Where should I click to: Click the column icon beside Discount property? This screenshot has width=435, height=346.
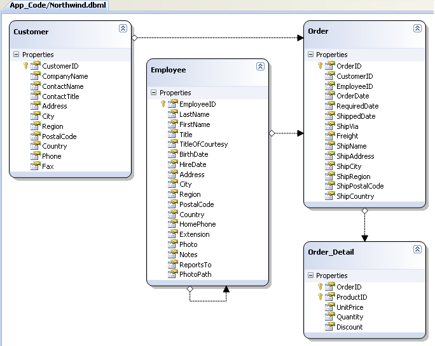[x=330, y=327]
